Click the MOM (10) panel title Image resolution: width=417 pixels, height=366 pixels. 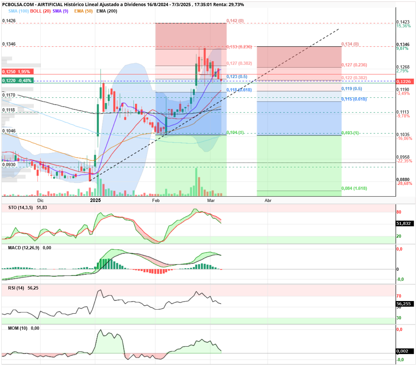pyautogui.click(x=18, y=328)
